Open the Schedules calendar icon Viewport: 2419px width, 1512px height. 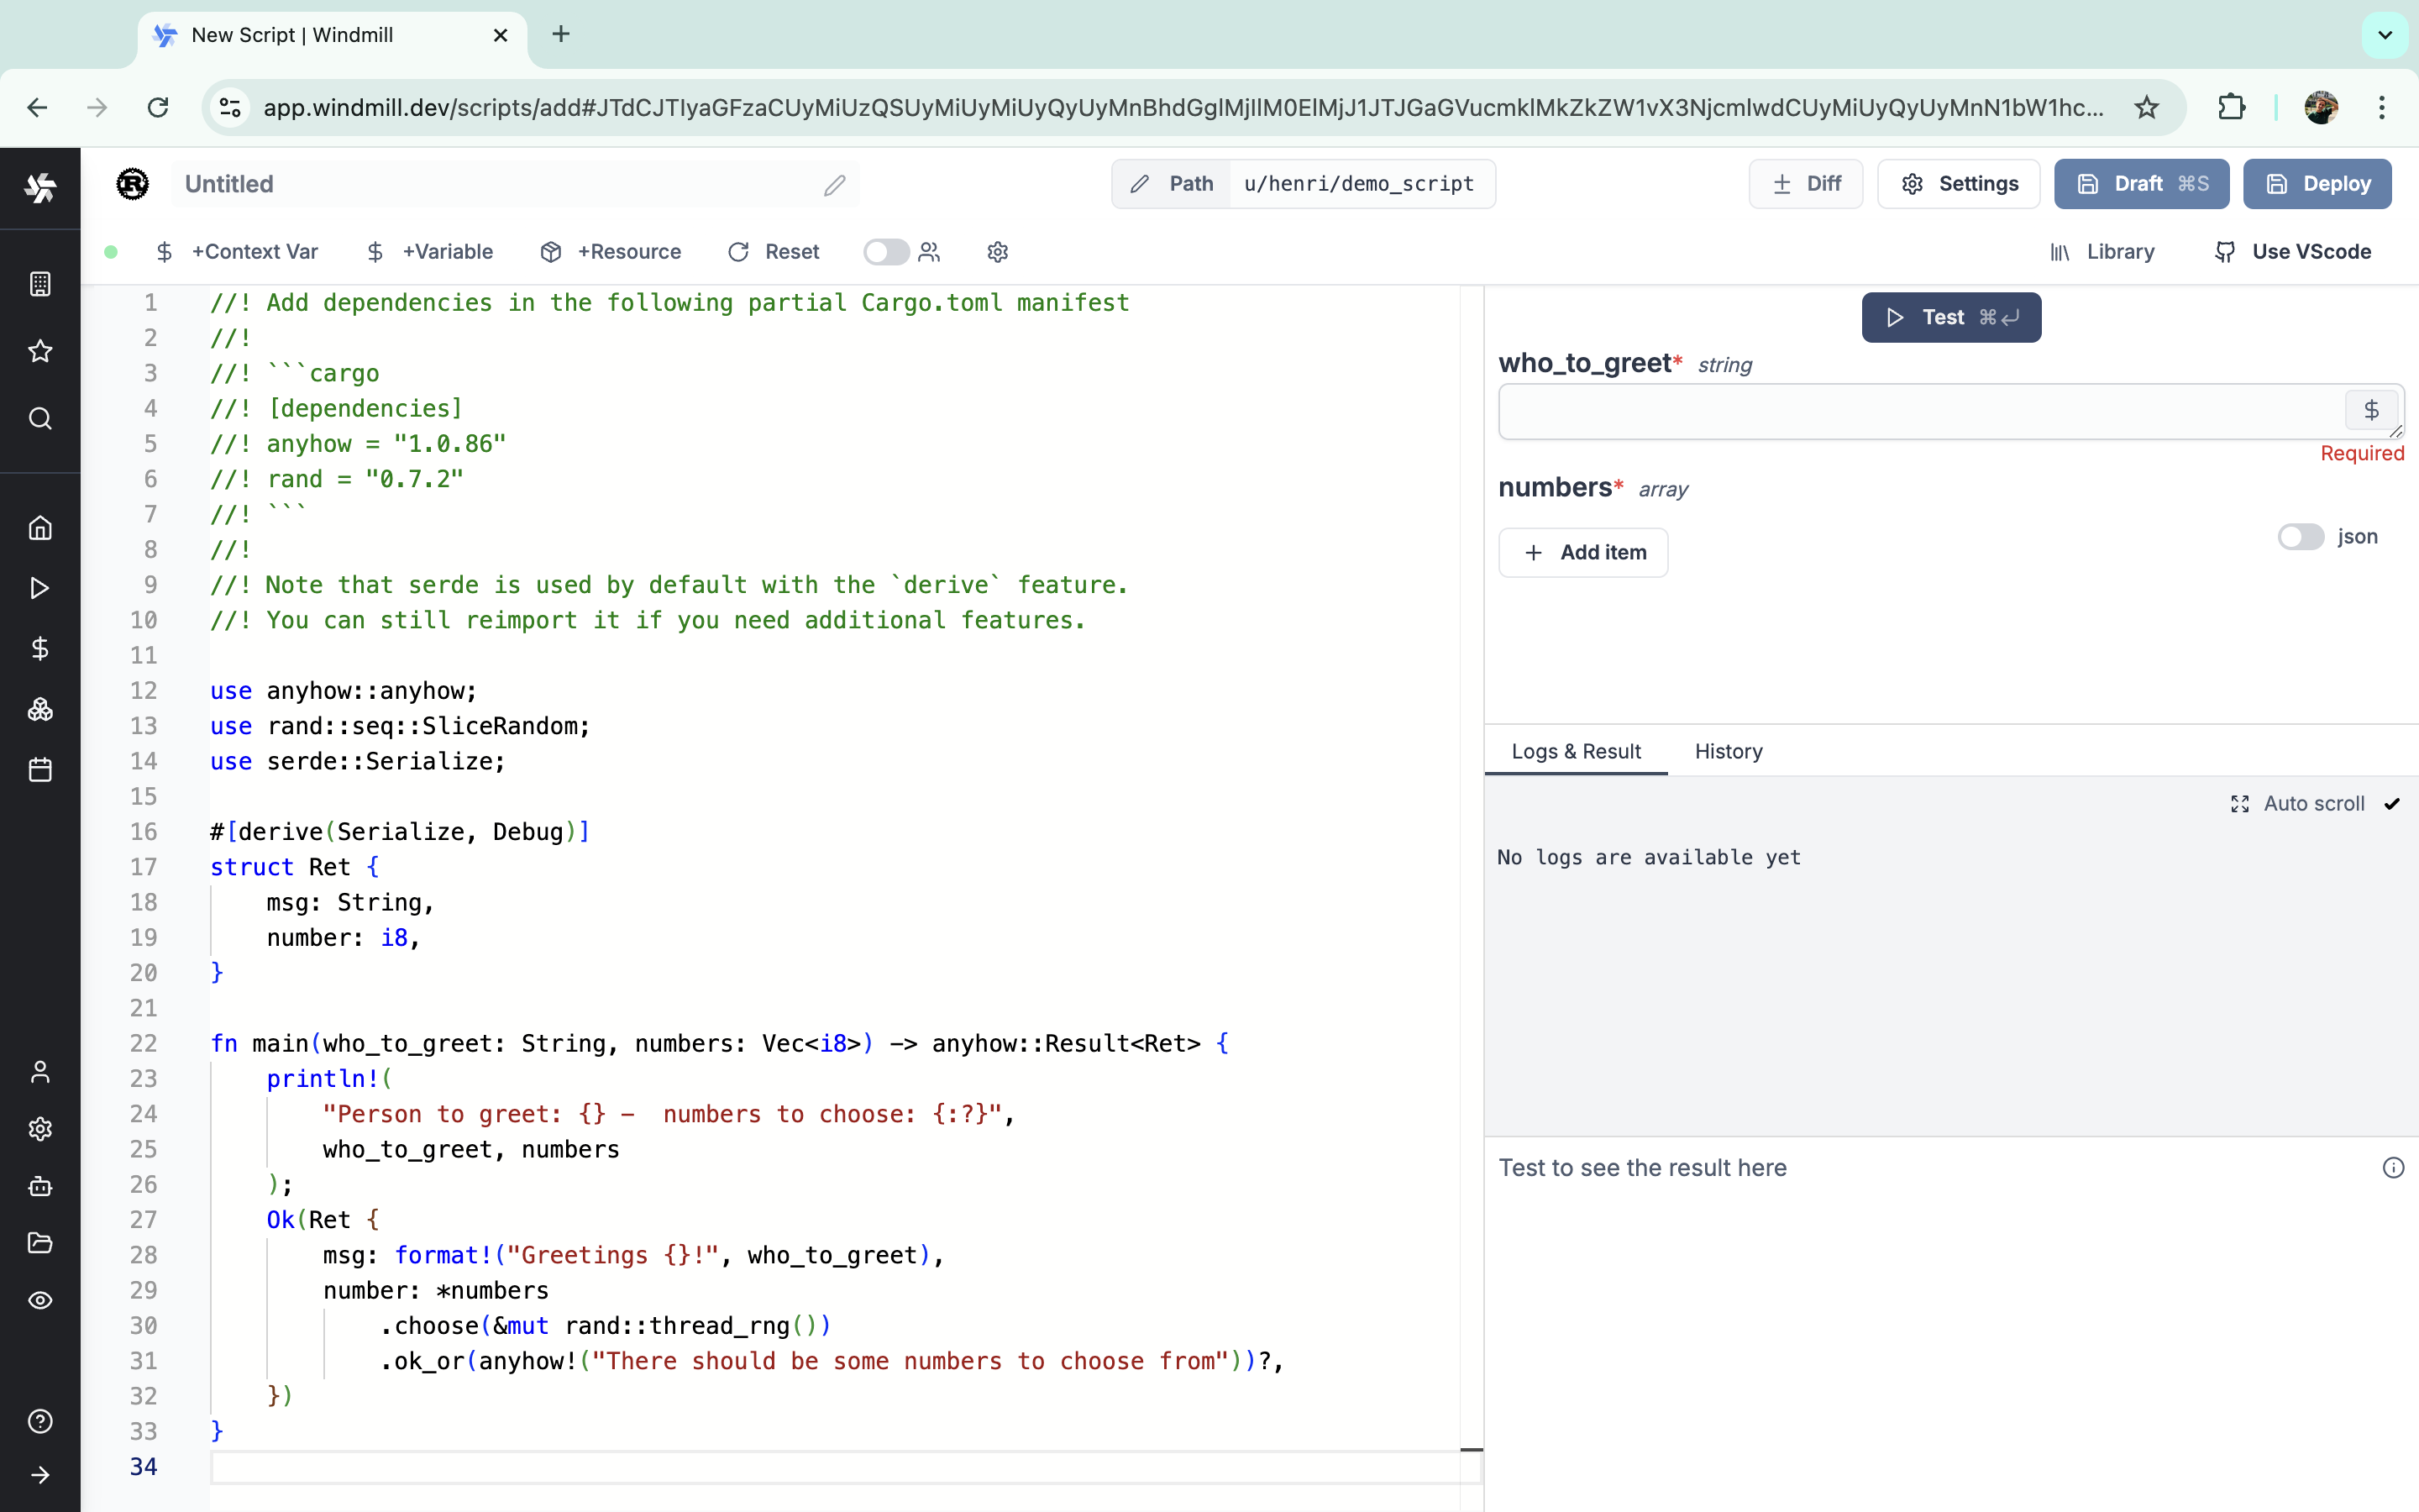[x=40, y=769]
